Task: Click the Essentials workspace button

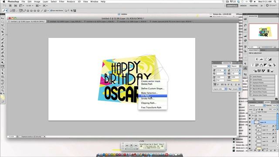Action: pyautogui.click(x=232, y=6)
